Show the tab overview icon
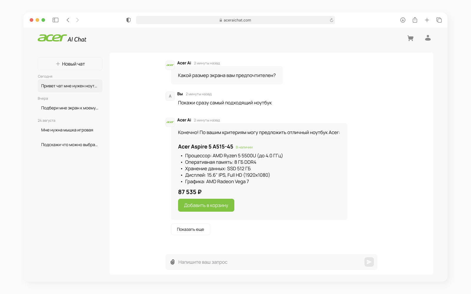Image resolution: width=471 pixels, height=294 pixels. point(439,20)
